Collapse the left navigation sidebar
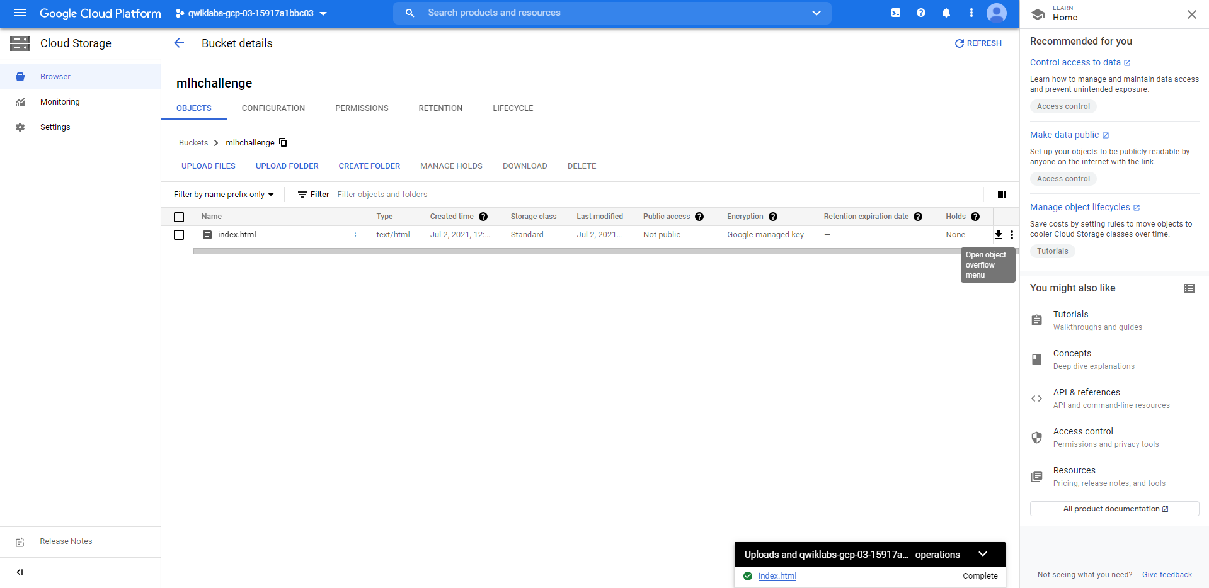The image size is (1209, 588). tap(20, 572)
